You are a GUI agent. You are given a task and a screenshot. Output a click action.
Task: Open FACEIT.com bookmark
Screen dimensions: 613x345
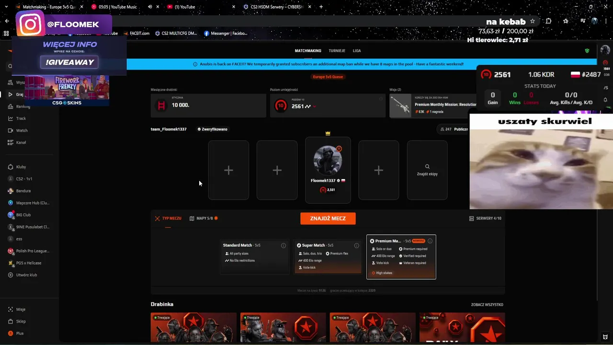[136, 34]
